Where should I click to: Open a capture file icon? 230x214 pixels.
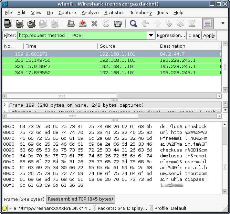(x=71, y=23)
